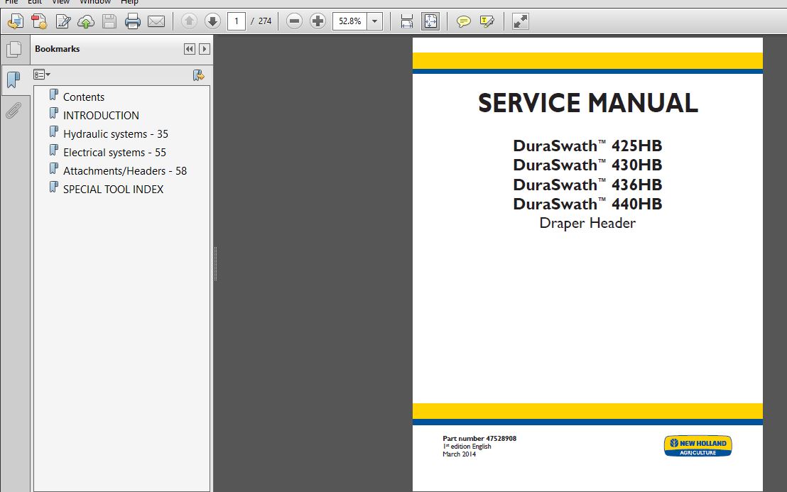Click the SERVICE MANUAL title on page
Screen dimensions: 787x492
click(x=587, y=103)
